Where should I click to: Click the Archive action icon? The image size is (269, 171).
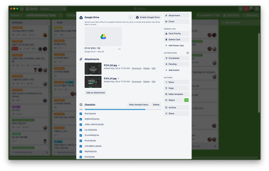pyautogui.click(x=166, y=108)
